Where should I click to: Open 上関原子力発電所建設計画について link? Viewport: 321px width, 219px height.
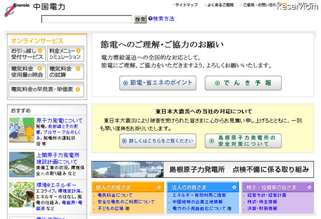click(58, 158)
